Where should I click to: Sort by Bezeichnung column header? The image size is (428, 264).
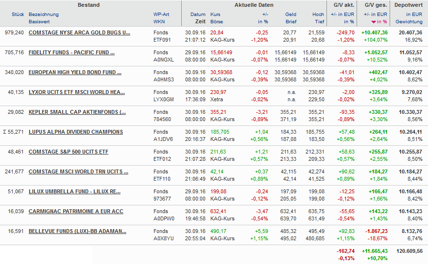pyautogui.click(x=44, y=15)
